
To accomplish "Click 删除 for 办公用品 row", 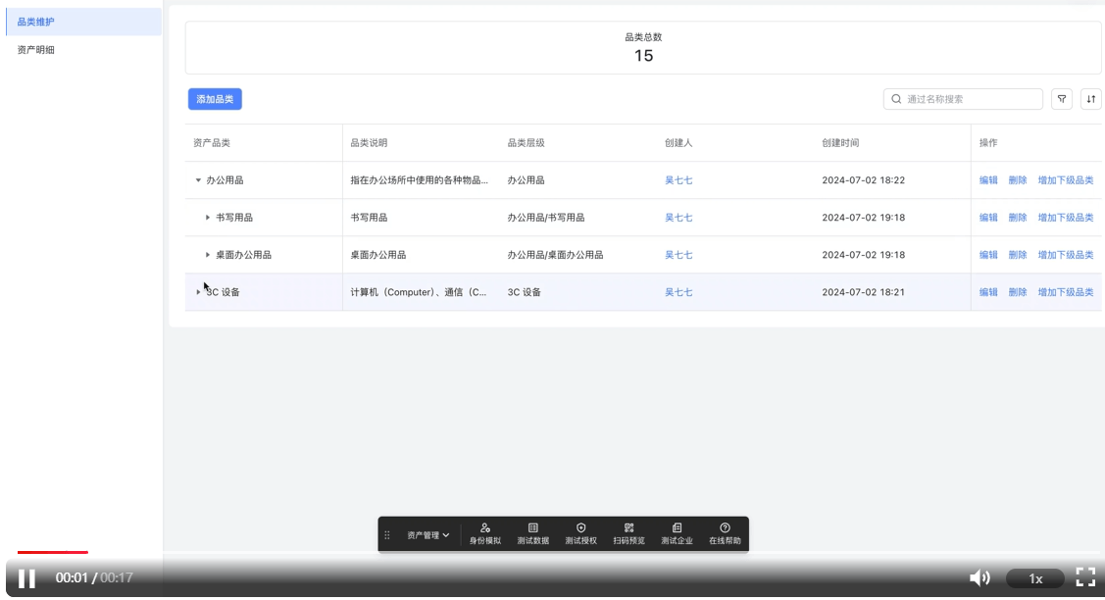I will point(1017,179).
